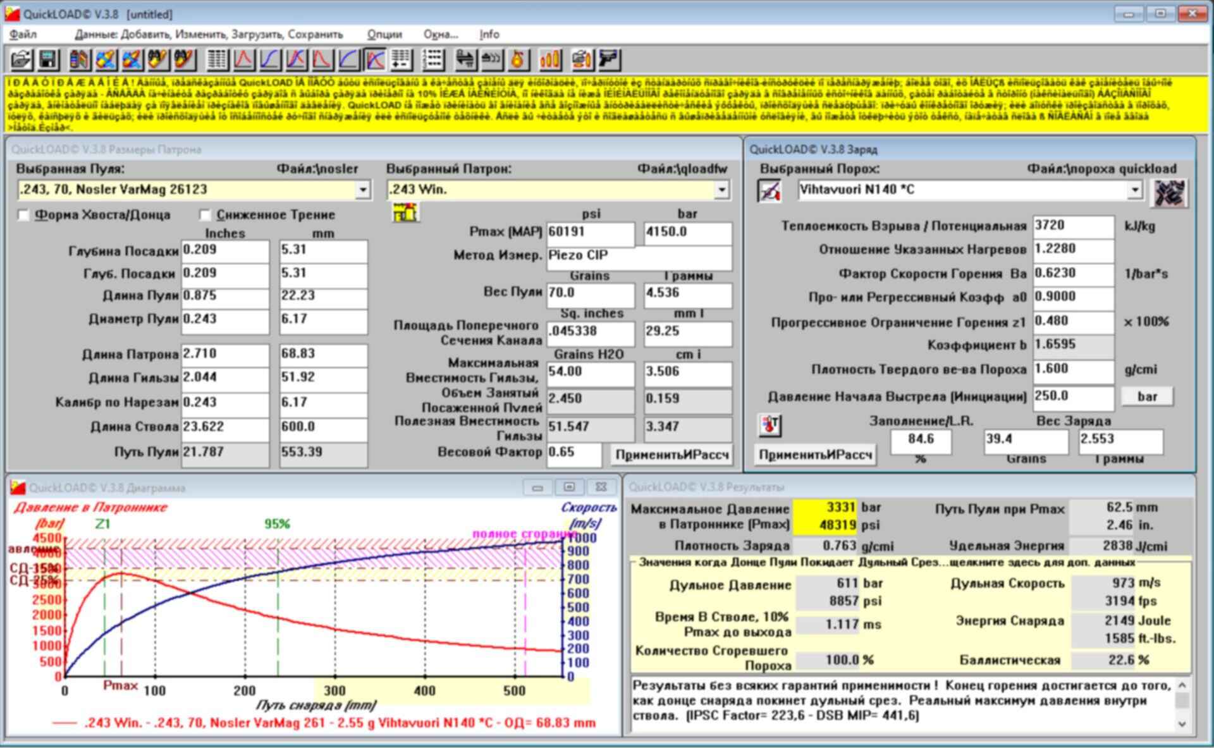Click the save floppy disk toolbar icon

coord(49,59)
